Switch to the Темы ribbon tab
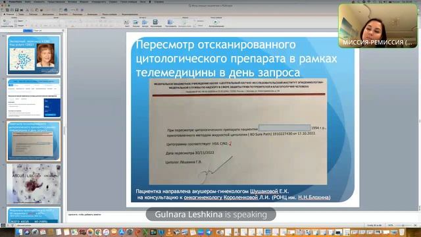421x237 pixels. click(x=22, y=14)
